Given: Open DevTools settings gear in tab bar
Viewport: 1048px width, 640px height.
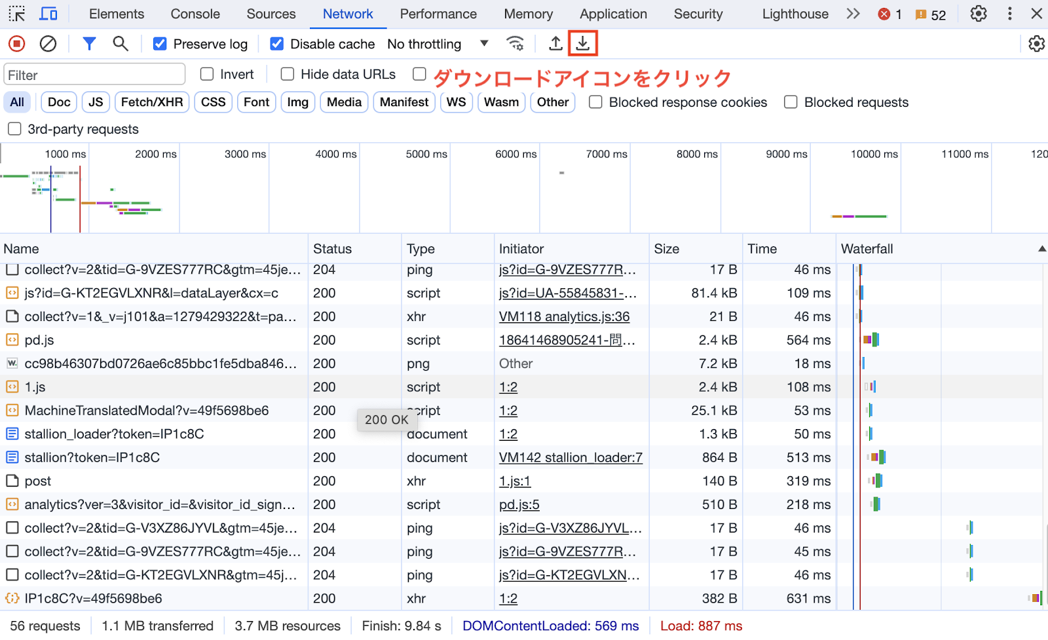Looking at the screenshot, I should pos(978,14).
